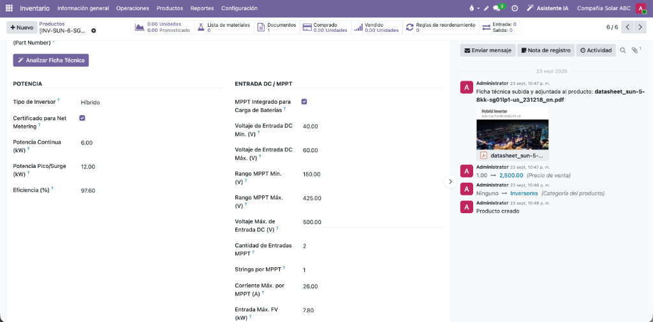
Task: Go to previous record arrow
Action: pos(627,27)
